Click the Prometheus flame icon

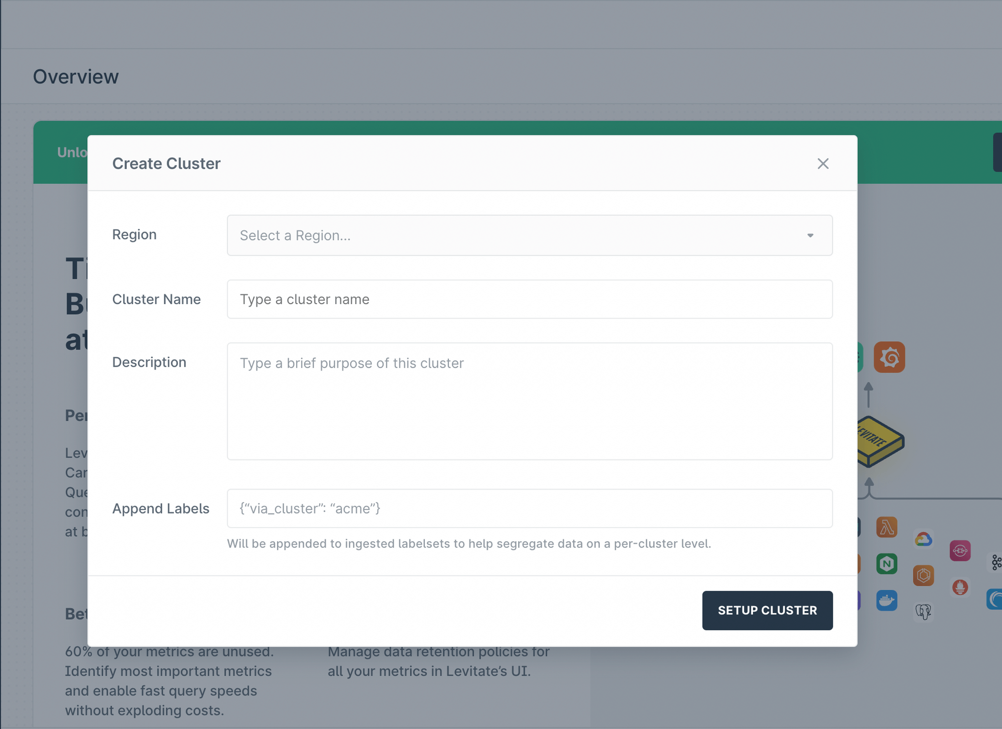(x=959, y=587)
